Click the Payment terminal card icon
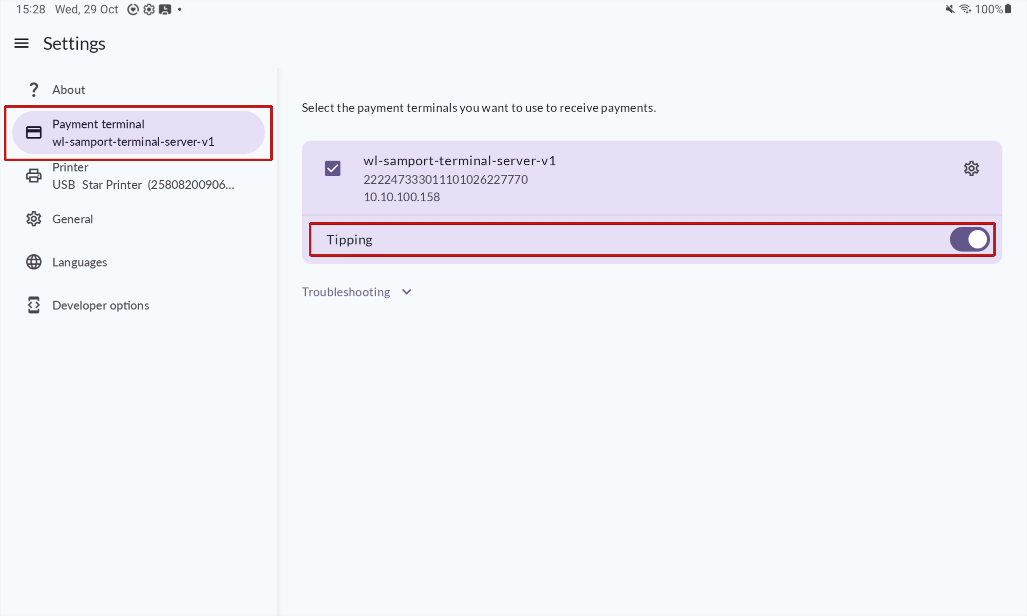Image resolution: width=1027 pixels, height=616 pixels. point(34,132)
